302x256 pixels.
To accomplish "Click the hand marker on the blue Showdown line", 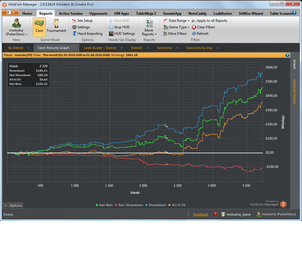I will click(x=167, y=127).
